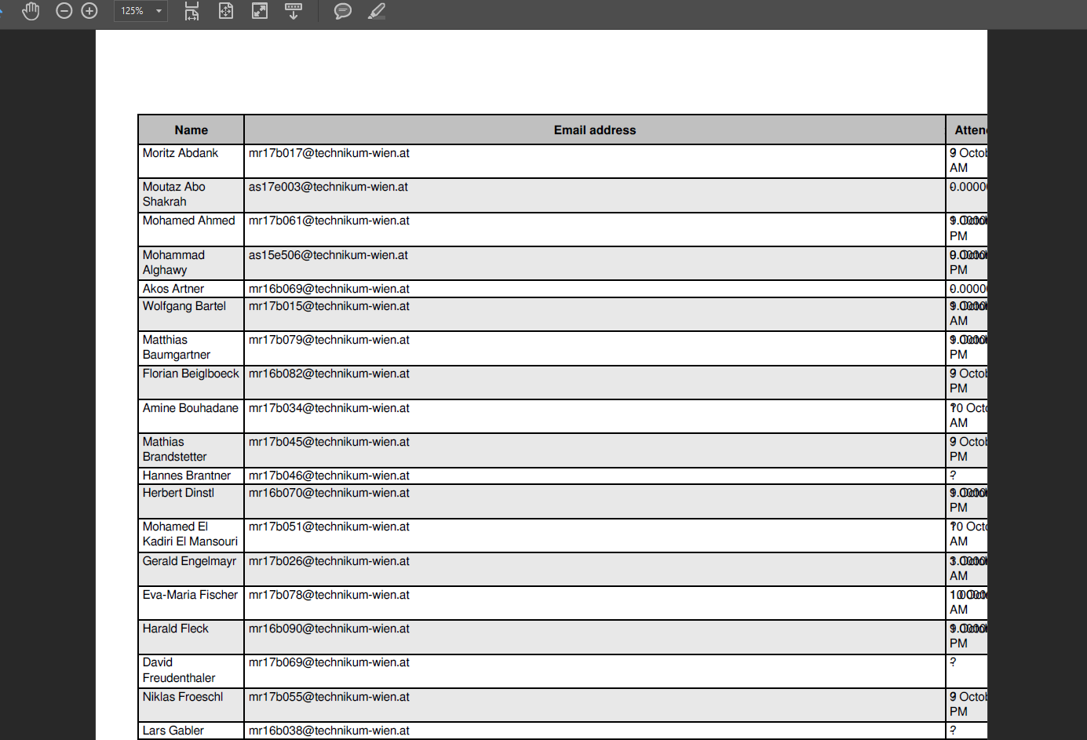The height and width of the screenshot is (740, 1087).
Task: Open the 125% zoom level dropdown
Action: pos(141,11)
